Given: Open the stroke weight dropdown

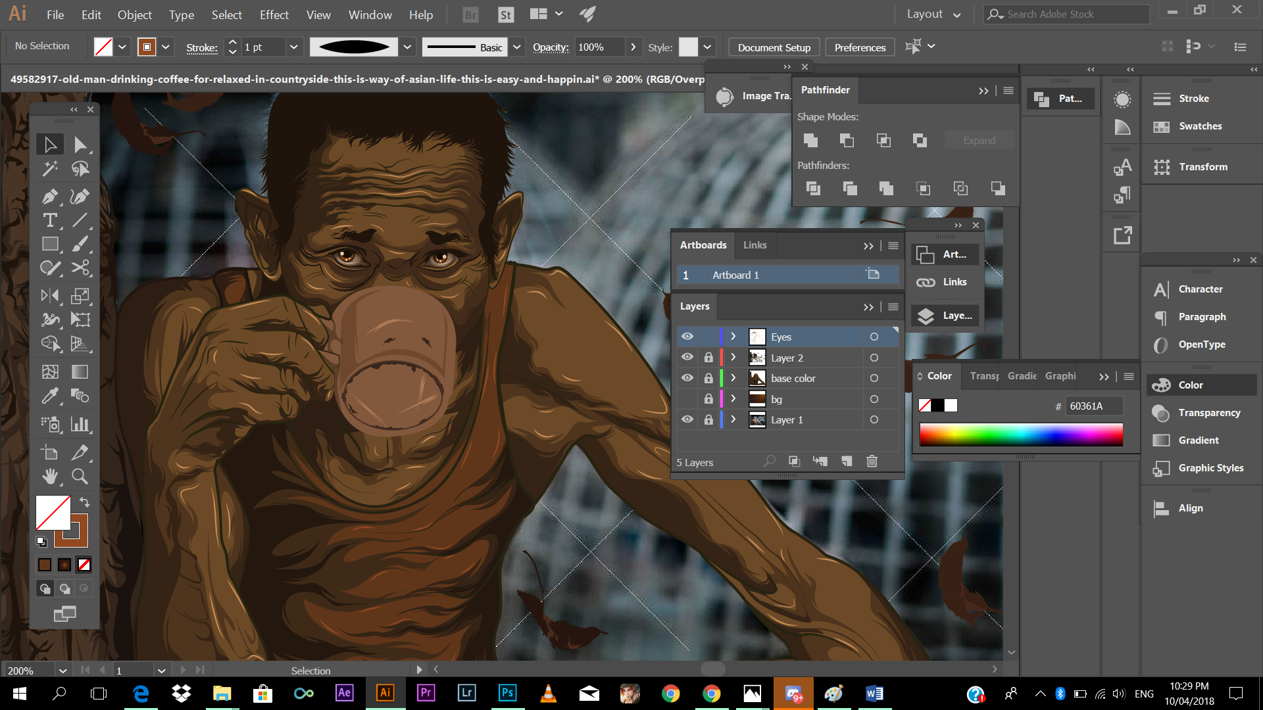Looking at the screenshot, I should [294, 47].
